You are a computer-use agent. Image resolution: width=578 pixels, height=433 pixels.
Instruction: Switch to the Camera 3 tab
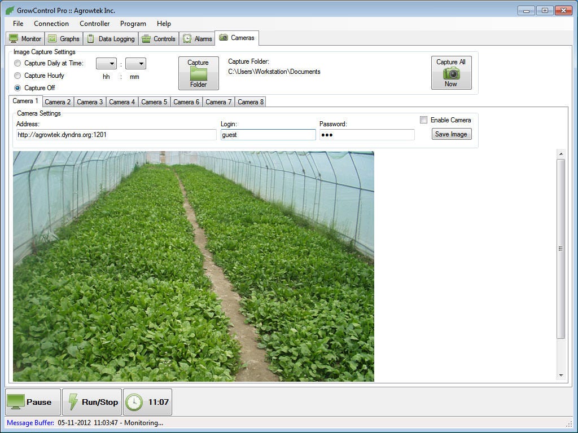pyautogui.click(x=90, y=102)
